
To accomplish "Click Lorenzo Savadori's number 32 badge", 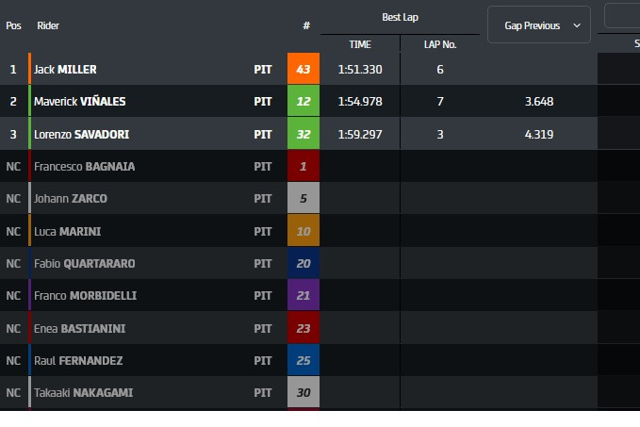I will 304,134.
